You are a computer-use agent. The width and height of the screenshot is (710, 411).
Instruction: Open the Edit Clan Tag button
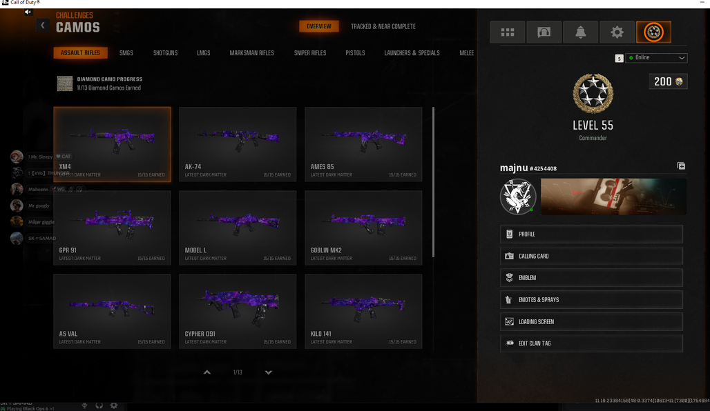(x=591, y=343)
